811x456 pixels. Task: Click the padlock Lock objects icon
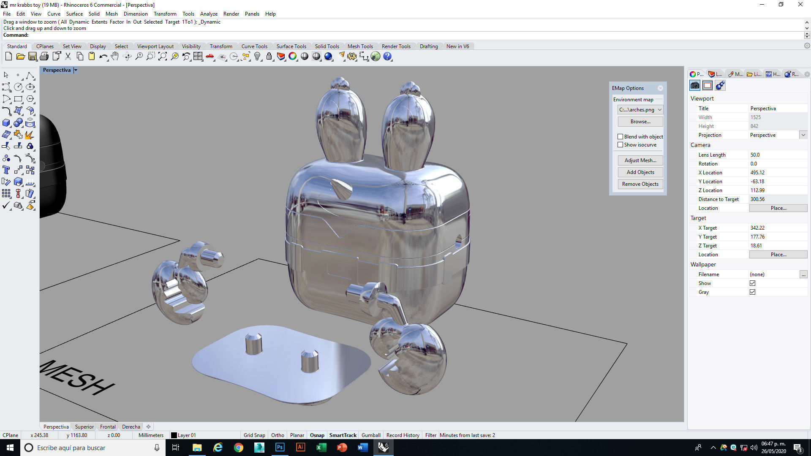269,56
